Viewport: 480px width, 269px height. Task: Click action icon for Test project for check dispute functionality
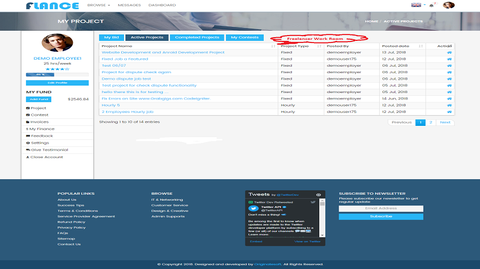[449, 86]
